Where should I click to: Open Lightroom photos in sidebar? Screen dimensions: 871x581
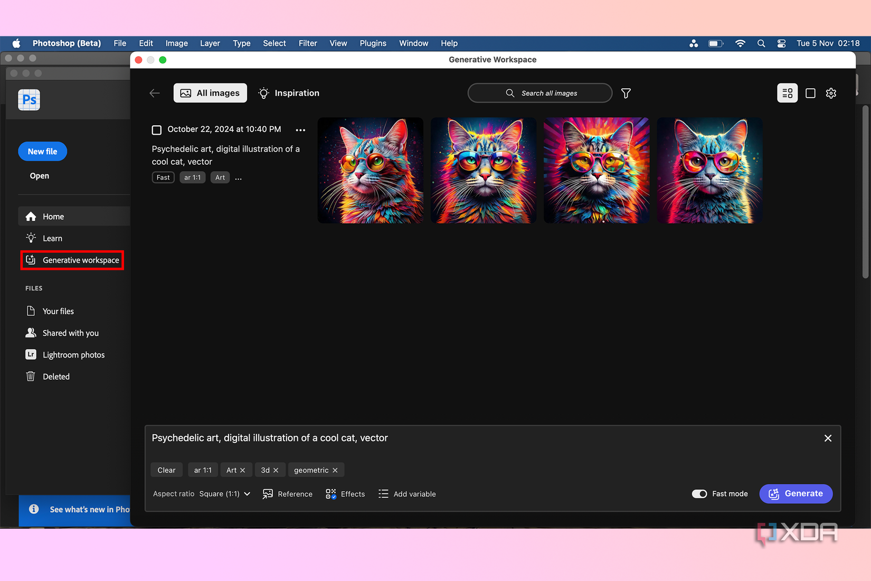(73, 354)
